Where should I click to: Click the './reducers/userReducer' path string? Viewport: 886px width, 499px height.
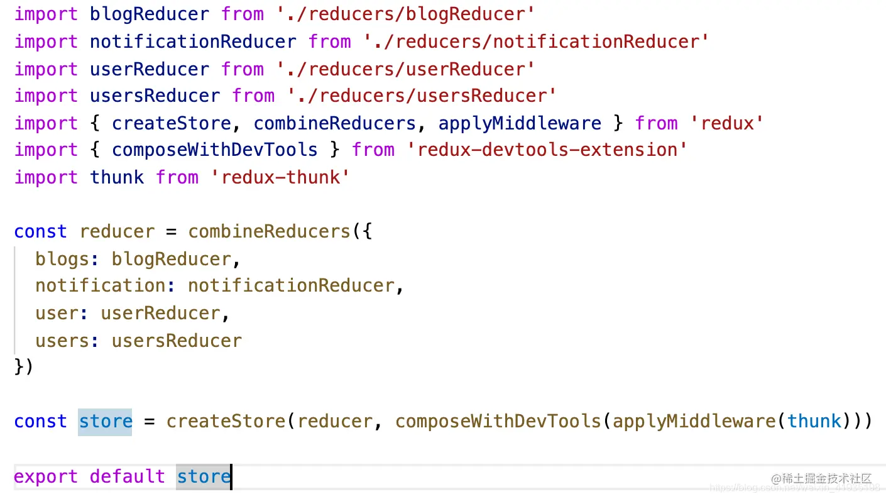tap(405, 69)
